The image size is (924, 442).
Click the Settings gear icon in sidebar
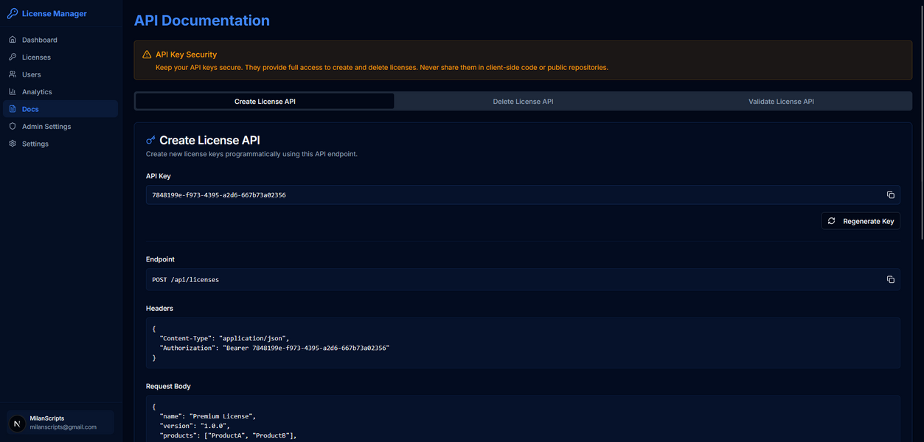(13, 144)
